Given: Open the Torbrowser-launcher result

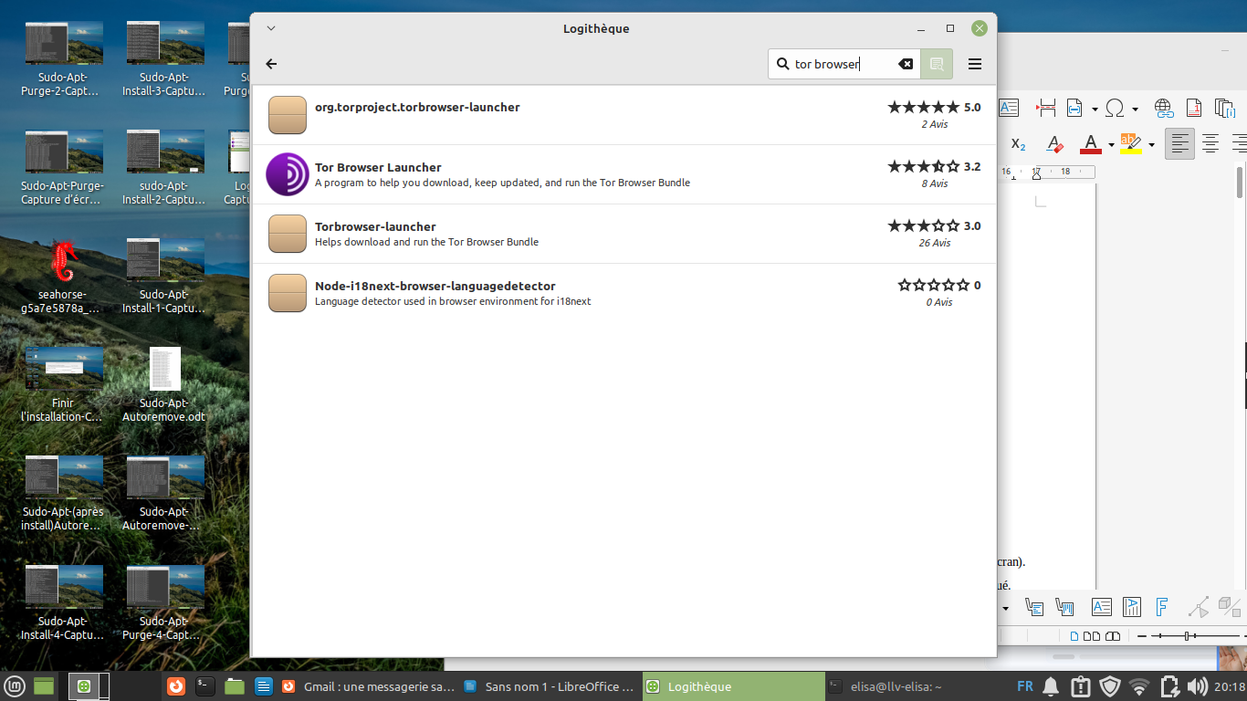Looking at the screenshot, I should (x=623, y=234).
